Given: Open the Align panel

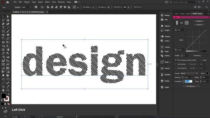Looking at the screenshot, I should (x=165, y=51).
